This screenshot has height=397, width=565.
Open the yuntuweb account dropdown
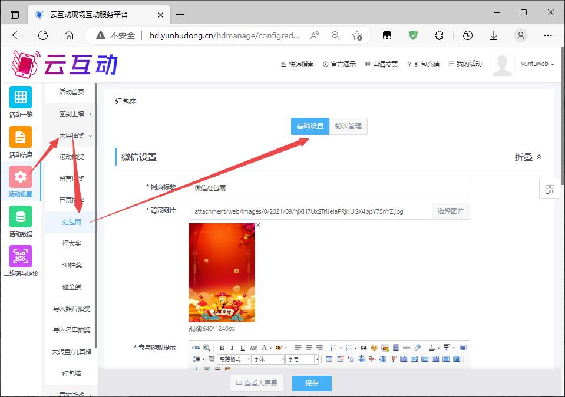tap(537, 64)
